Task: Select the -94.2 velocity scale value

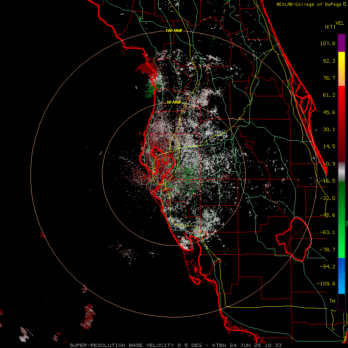Action: (x=328, y=266)
